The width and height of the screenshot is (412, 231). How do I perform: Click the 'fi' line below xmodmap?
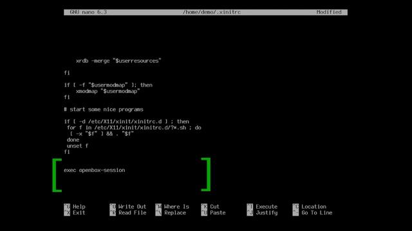click(x=67, y=97)
